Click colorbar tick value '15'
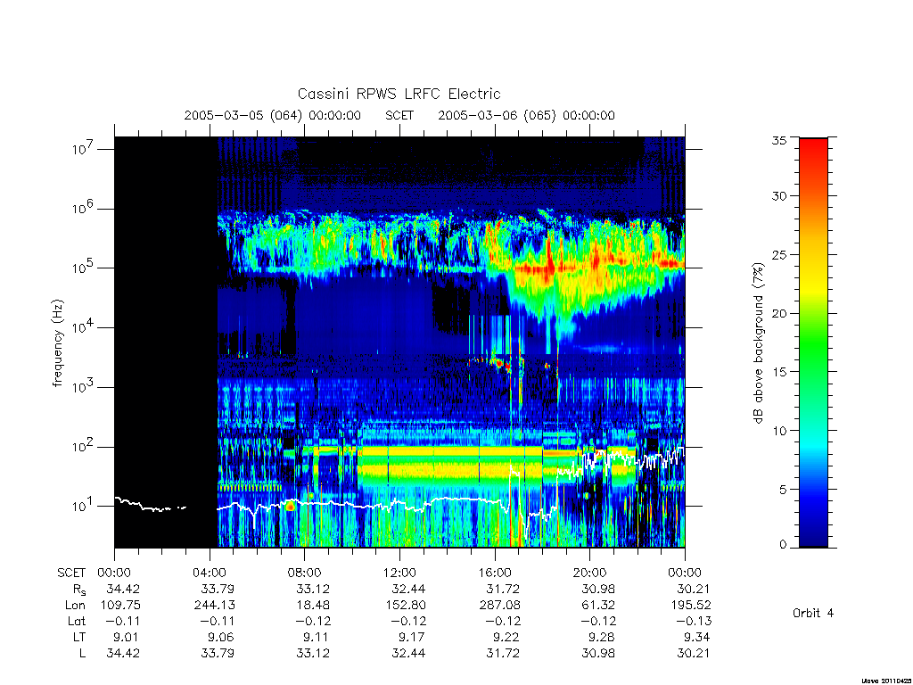 778,372
